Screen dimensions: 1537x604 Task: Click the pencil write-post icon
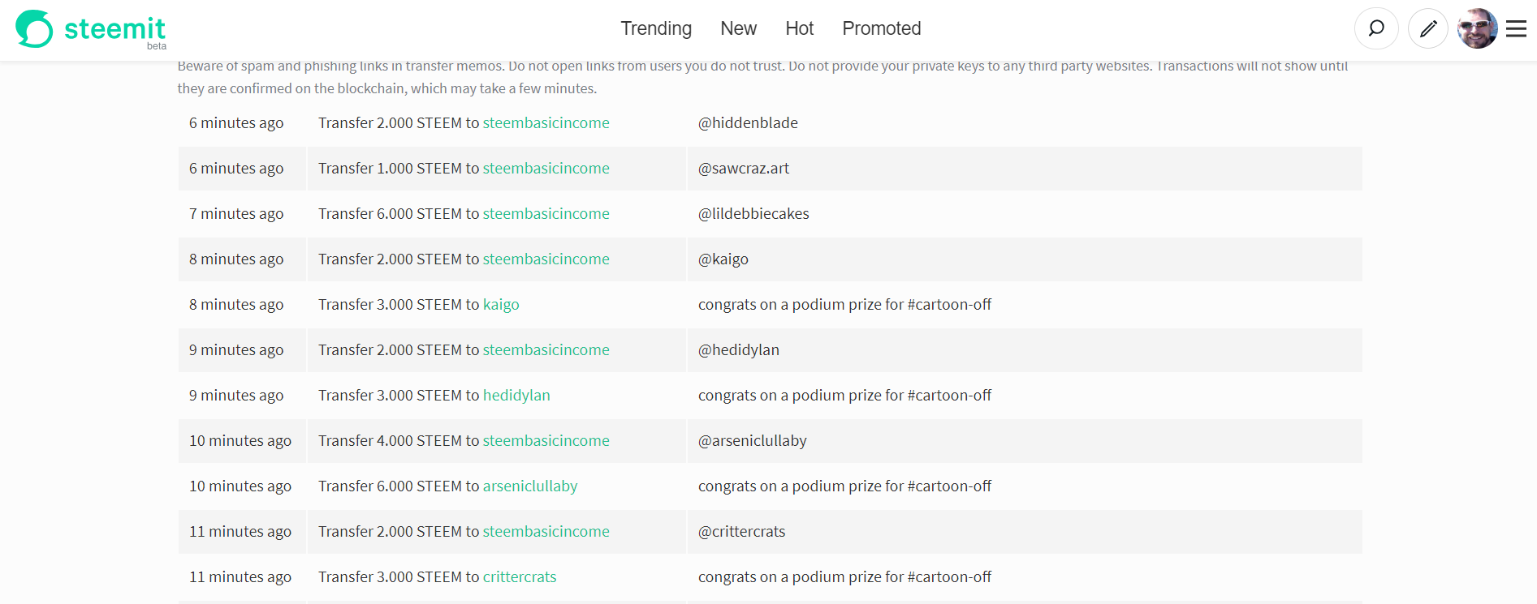(x=1428, y=28)
